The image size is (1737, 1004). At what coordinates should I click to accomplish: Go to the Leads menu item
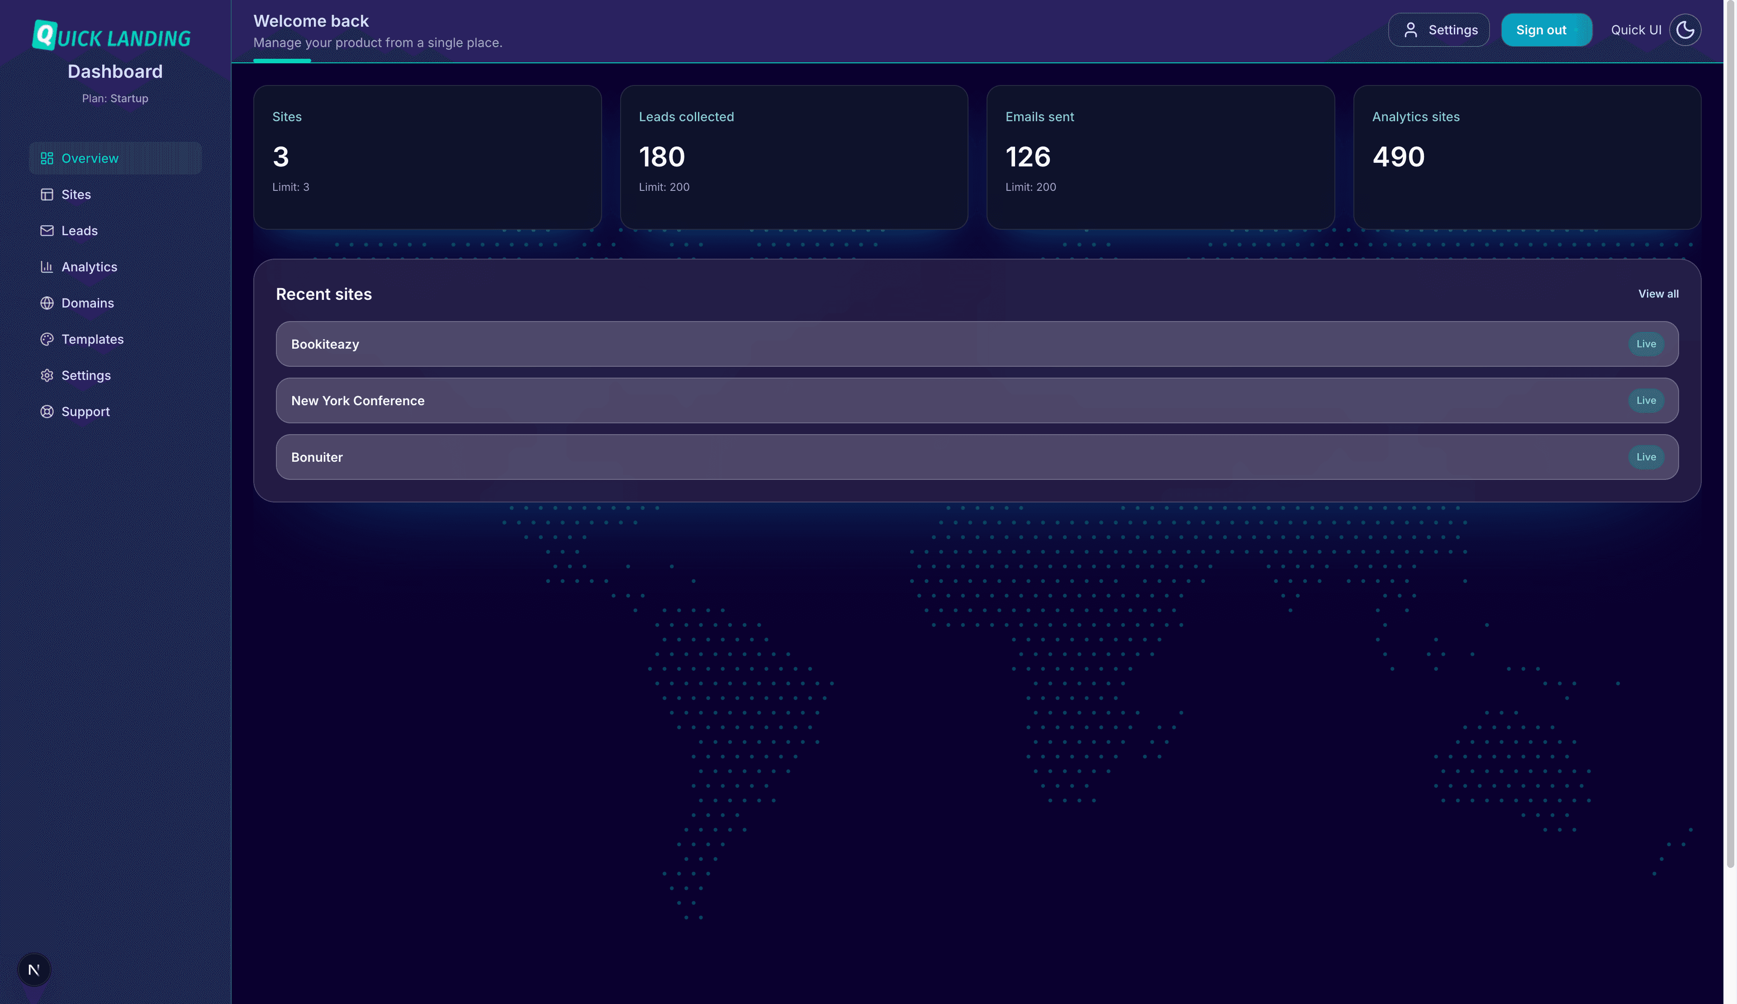79,231
